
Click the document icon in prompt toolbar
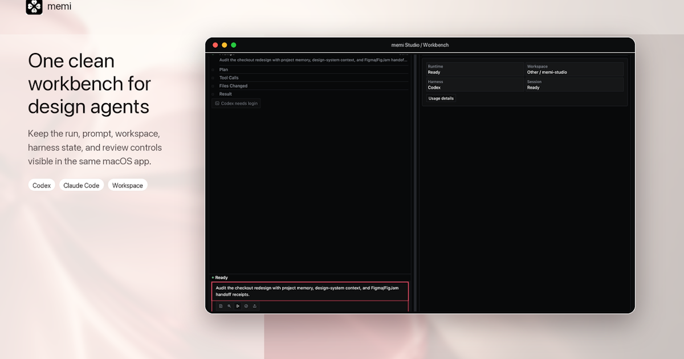click(221, 306)
